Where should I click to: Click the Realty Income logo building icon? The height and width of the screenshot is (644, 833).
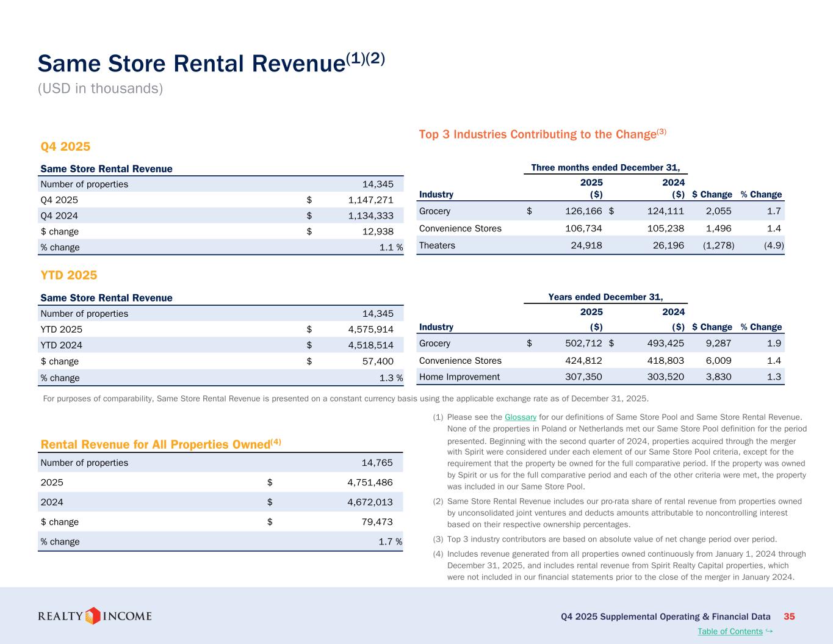point(93,616)
